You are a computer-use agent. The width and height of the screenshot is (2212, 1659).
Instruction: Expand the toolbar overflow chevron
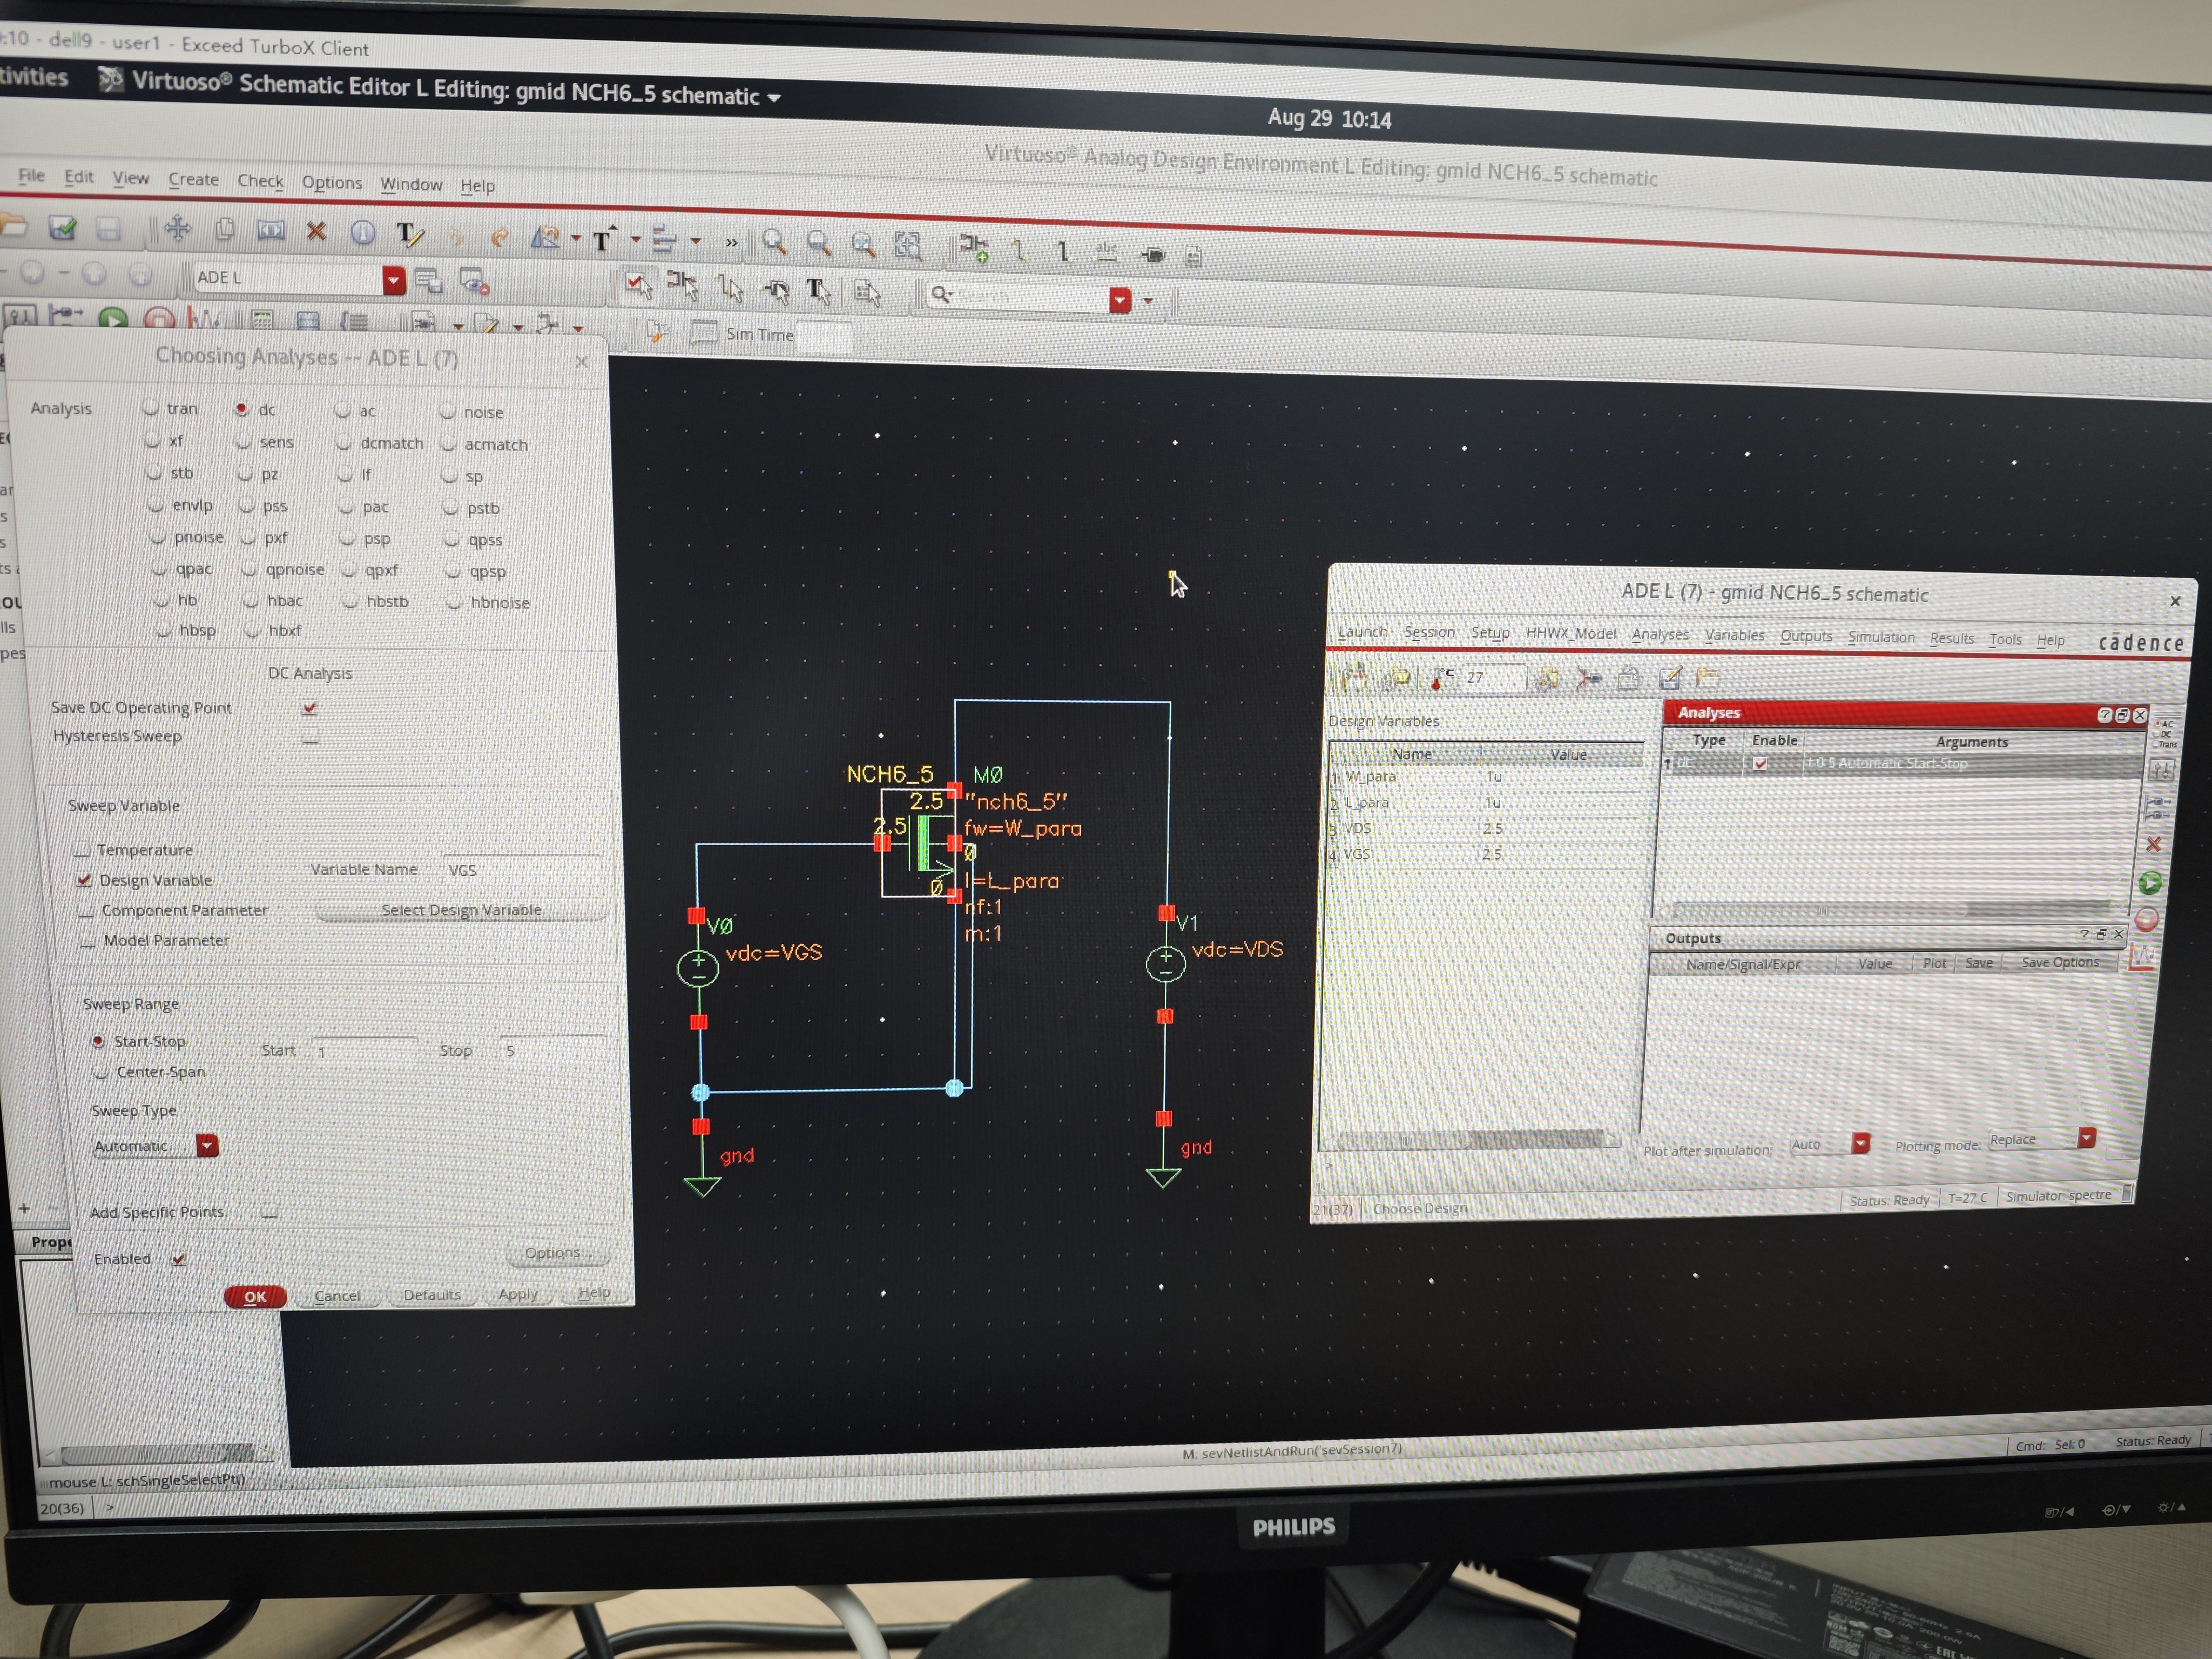click(731, 242)
